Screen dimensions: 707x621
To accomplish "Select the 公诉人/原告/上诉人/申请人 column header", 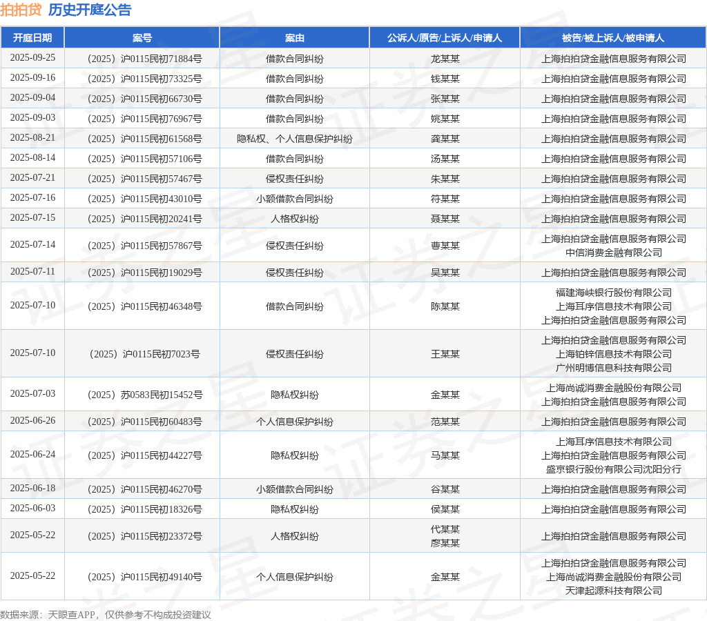I will pyautogui.click(x=445, y=38).
